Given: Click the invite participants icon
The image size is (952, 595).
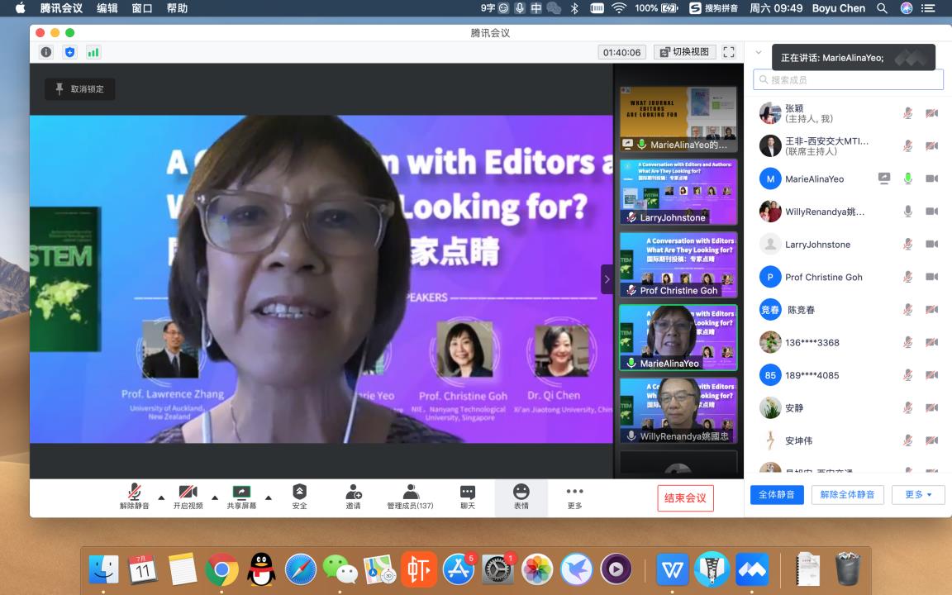Looking at the screenshot, I should pyautogui.click(x=353, y=497).
